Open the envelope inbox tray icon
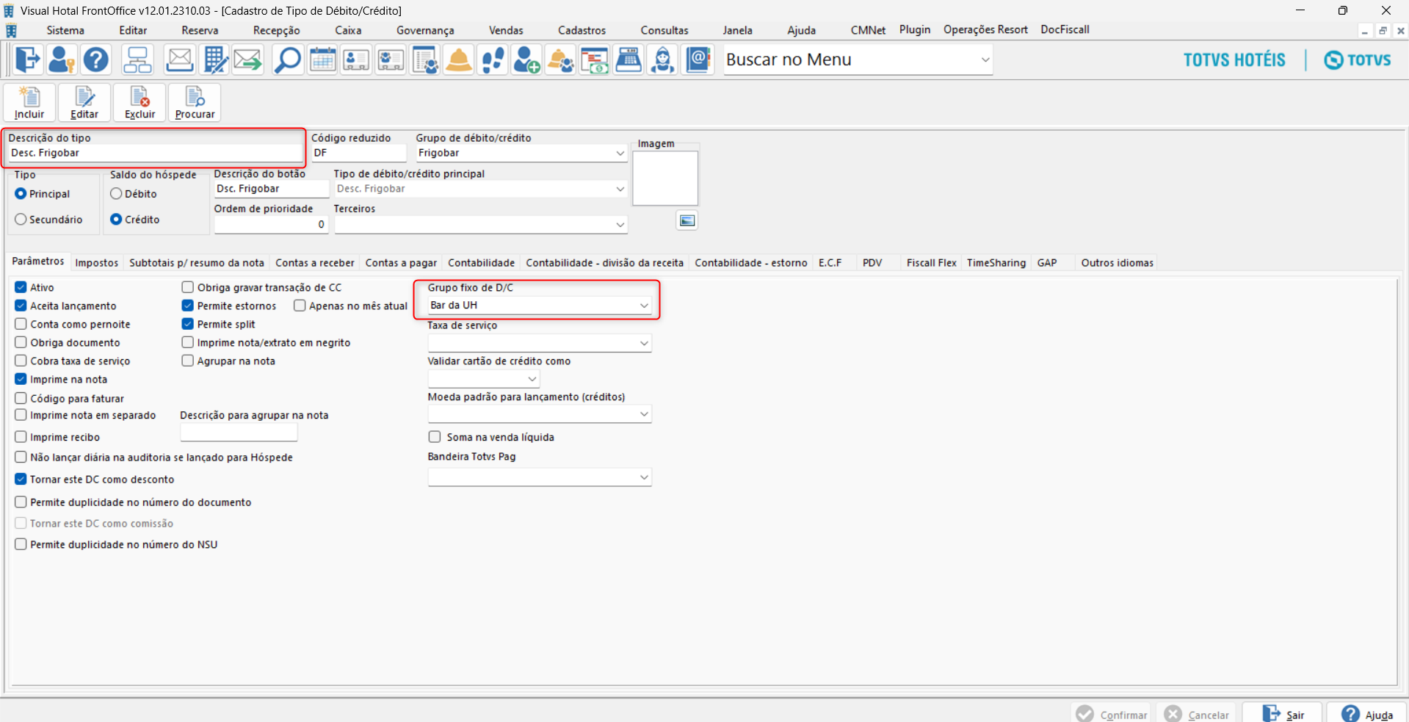Image resolution: width=1409 pixels, height=722 pixels. coord(179,59)
